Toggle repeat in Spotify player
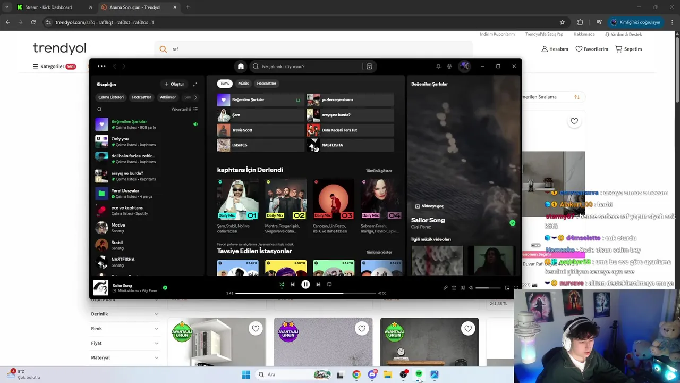Image resolution: width=680 pixels, height=383 pixels. 329,285
